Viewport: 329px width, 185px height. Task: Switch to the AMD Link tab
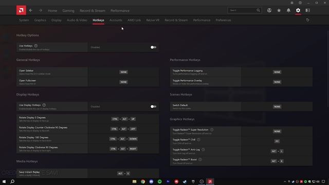tap(134, 20)
